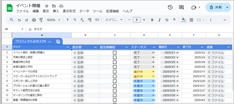Change status 進行中 for イベントテーマの決定
This screenshot has height=104, width=234.
pyautogui.click(x=144, y=71)
